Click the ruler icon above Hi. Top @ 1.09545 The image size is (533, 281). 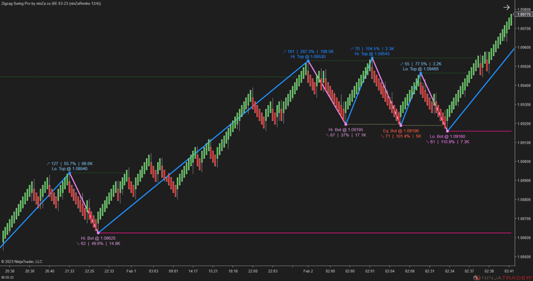352,49
